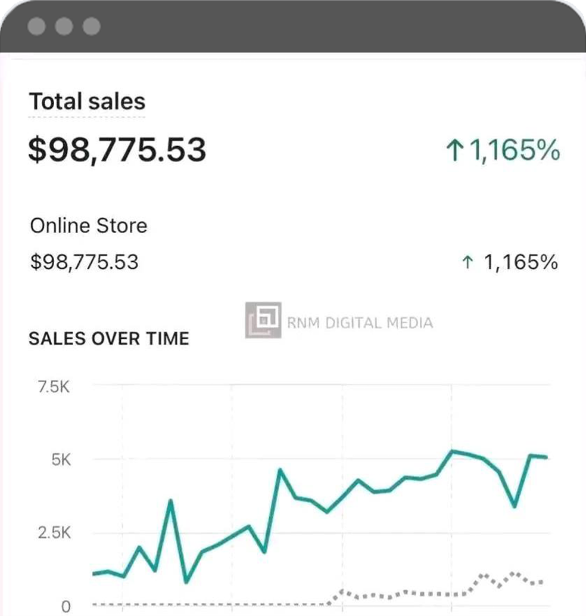Viewport: 586px width, 616px height.
Task: Click the third gray window control dot
Action: 91,26
